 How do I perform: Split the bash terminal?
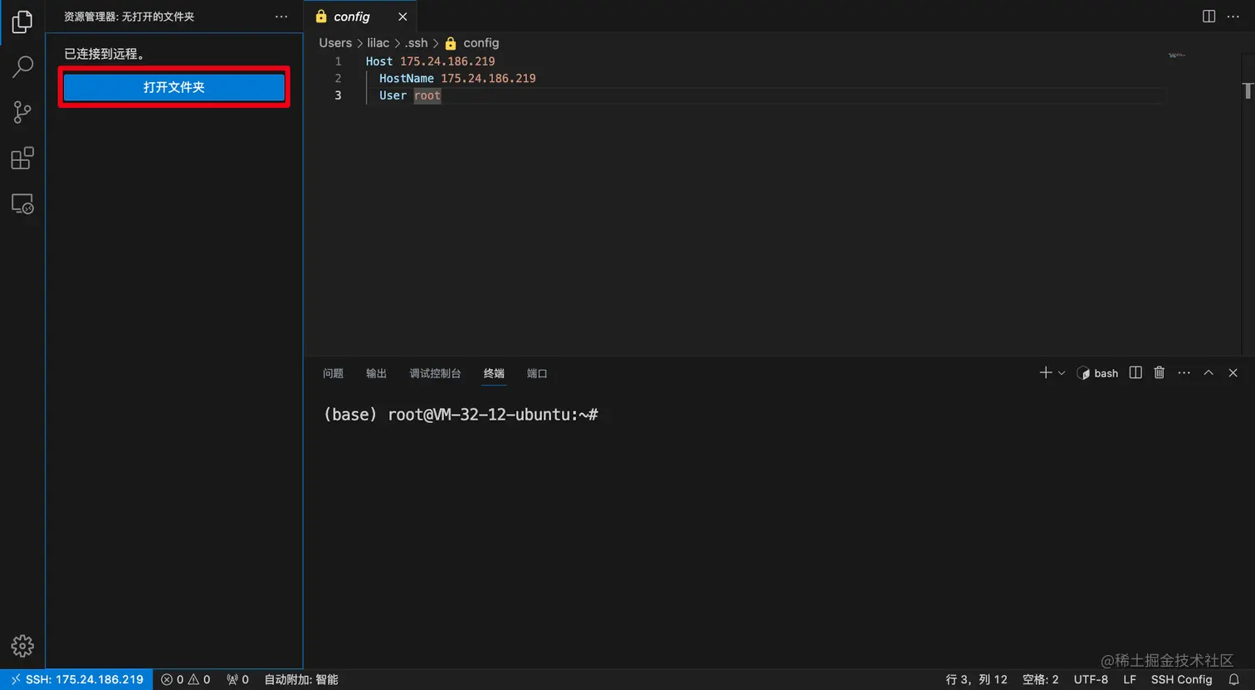pos(1135,372)
